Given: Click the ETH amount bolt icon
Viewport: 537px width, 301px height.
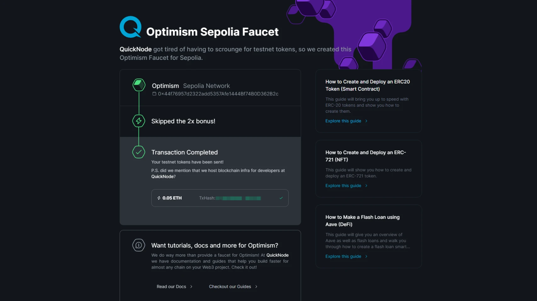Looking at the screenshot, I should point(159,198).
